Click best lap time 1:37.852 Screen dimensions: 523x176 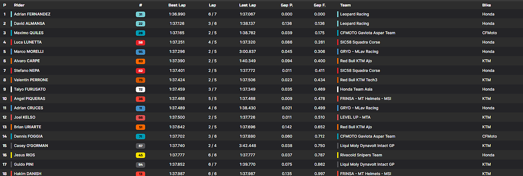click(177, 165)
